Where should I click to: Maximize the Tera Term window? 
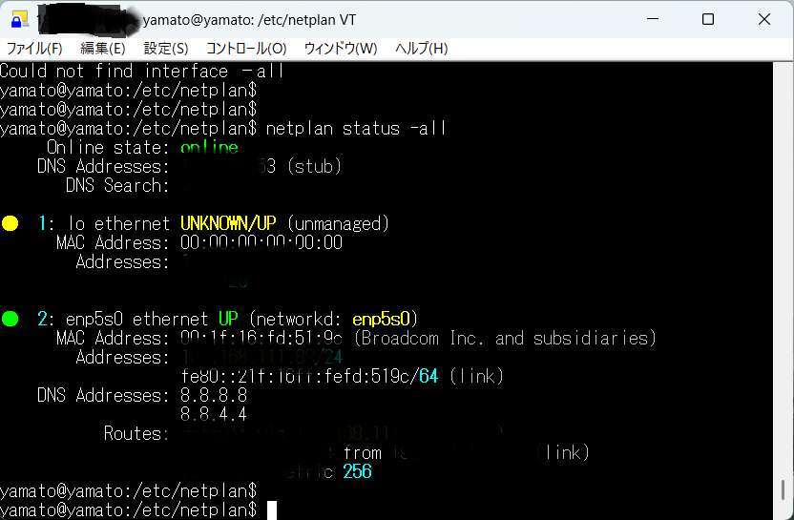coord(707,19)
